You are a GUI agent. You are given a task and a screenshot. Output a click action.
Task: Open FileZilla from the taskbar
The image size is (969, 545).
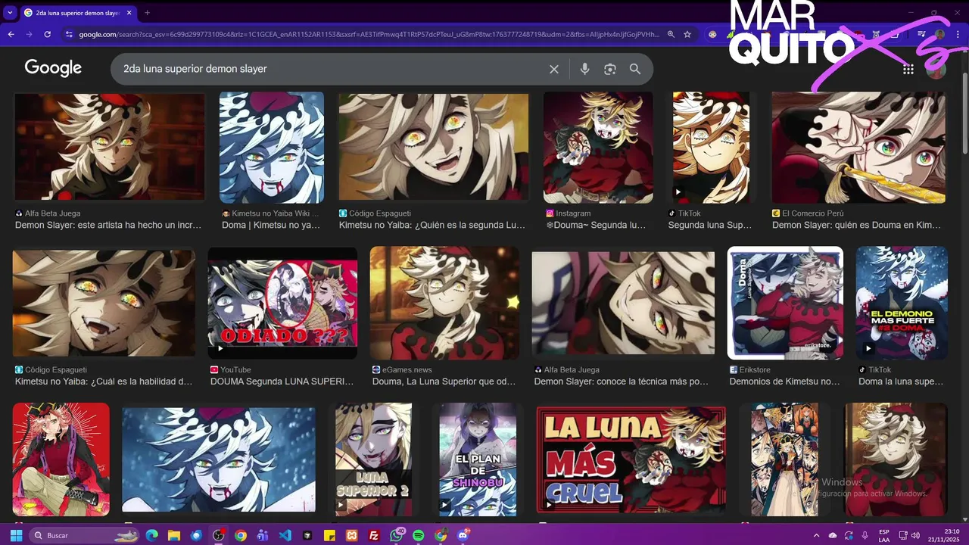374,535
